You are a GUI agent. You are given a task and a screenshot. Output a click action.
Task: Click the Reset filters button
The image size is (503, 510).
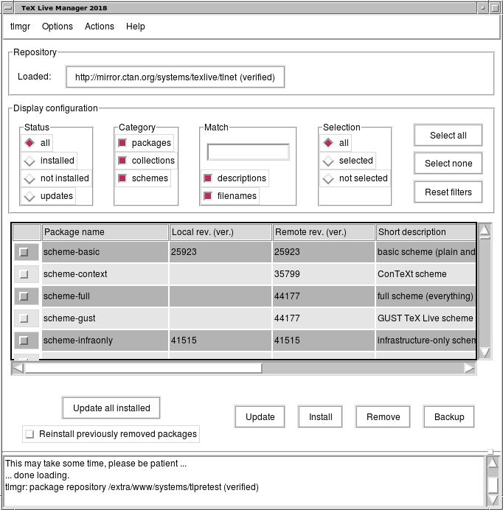448,192
